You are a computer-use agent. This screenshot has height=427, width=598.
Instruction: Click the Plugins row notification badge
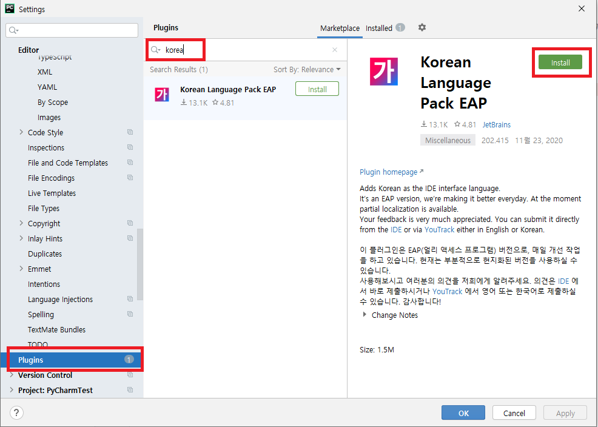[129, 360]
